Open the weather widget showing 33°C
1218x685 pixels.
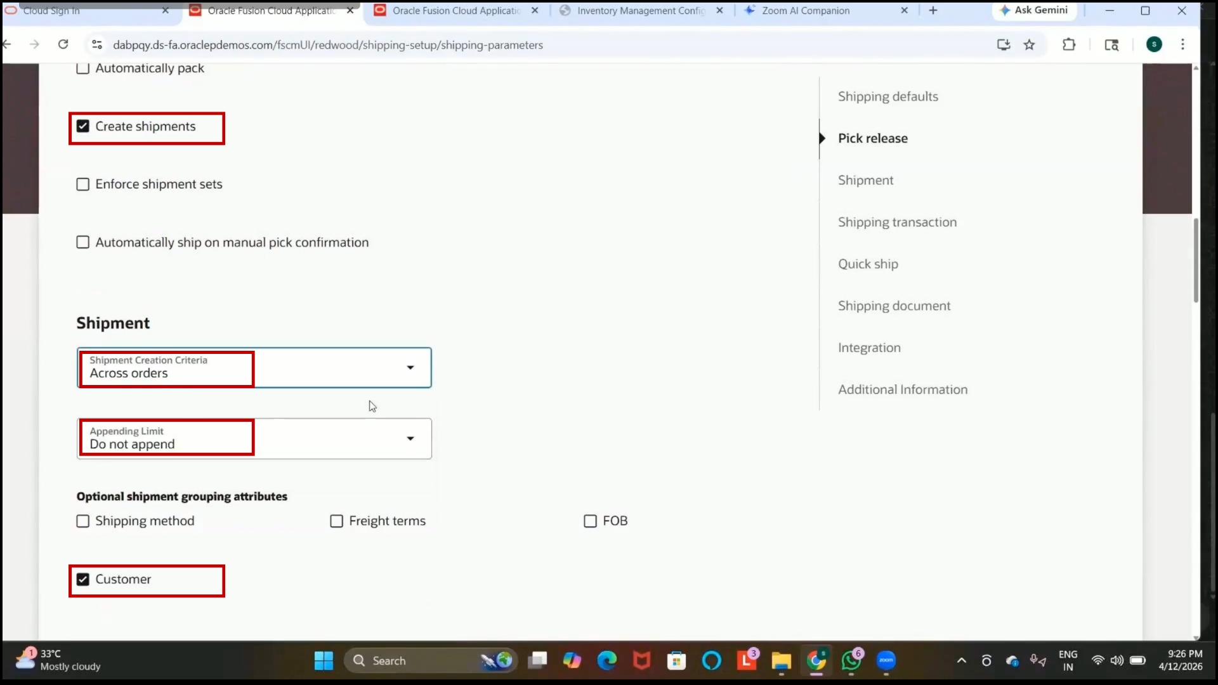click(x=58, y=660)
